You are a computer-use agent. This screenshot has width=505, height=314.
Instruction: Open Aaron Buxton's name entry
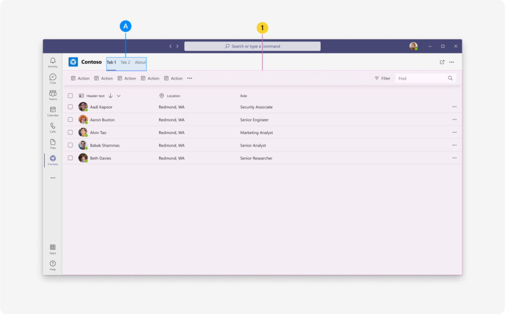click(102, 120)
